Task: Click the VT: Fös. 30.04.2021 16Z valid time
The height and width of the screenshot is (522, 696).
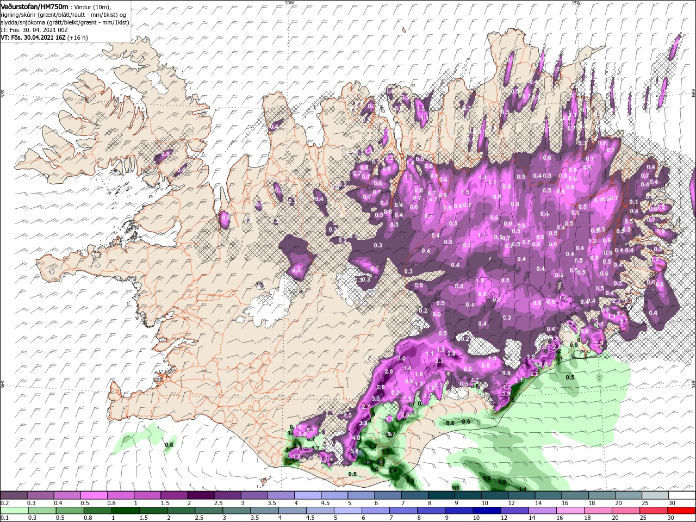Action: pyautogui.click(x=33, y=38)
